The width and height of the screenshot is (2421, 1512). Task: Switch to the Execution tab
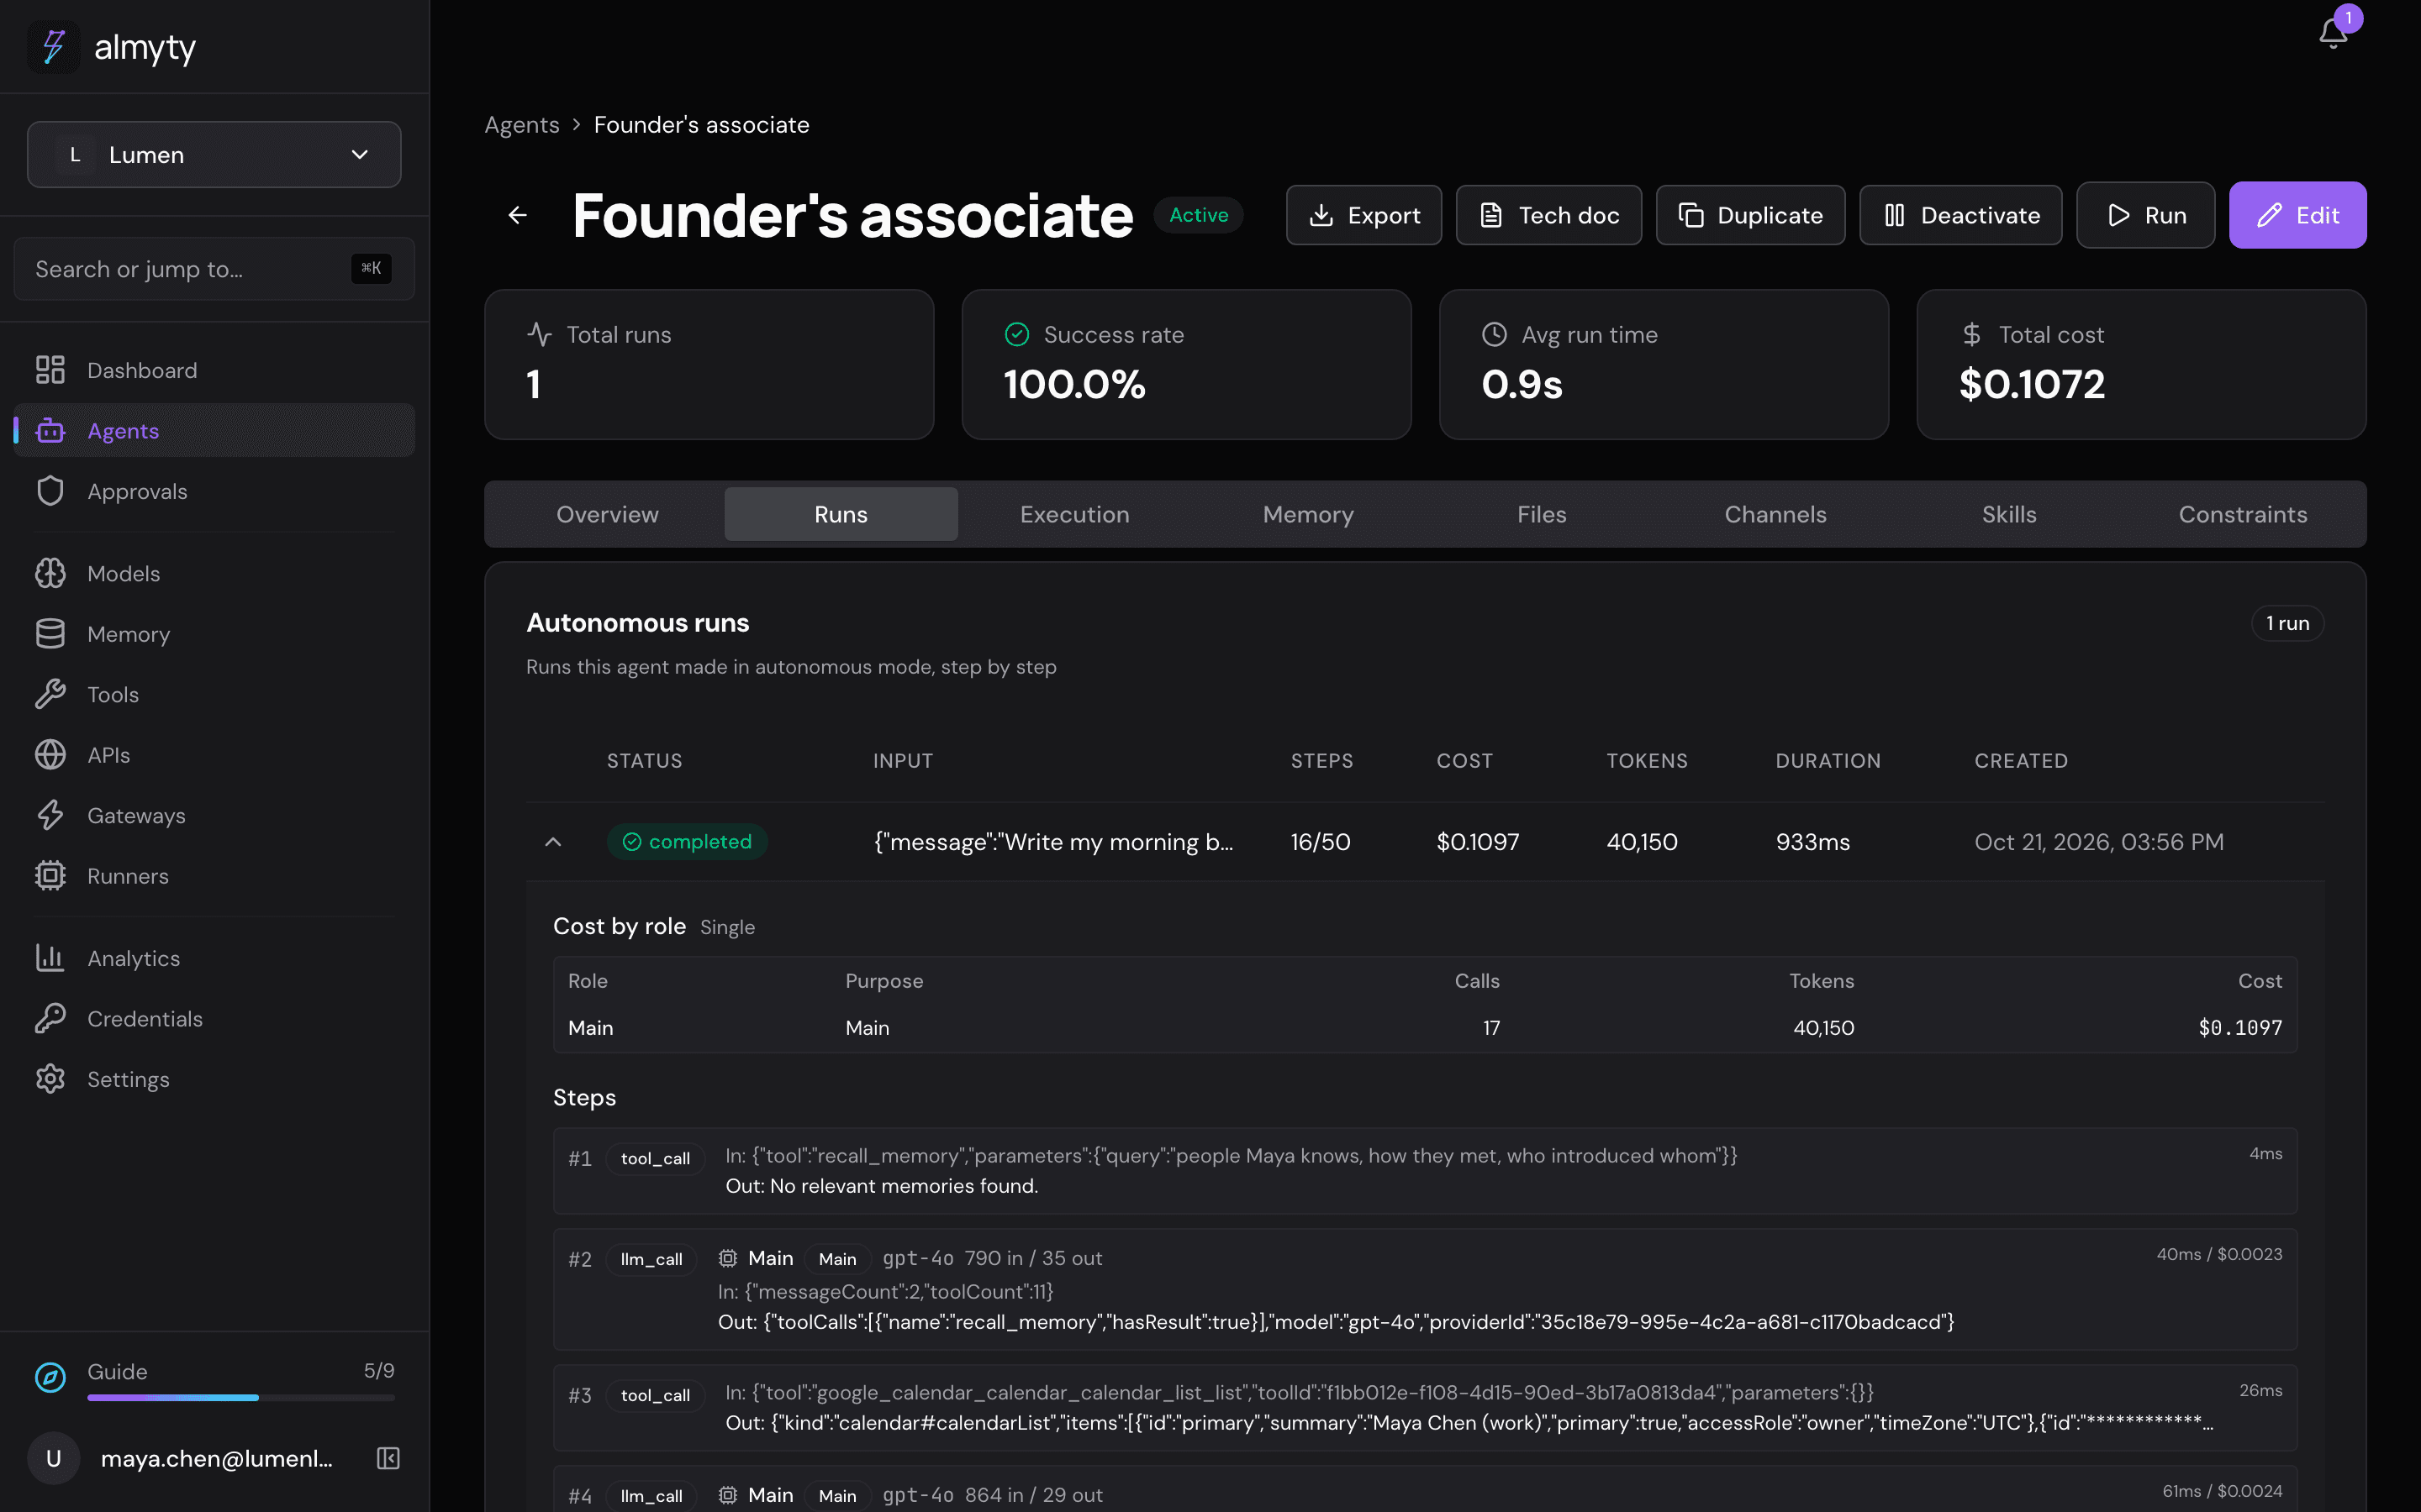tap(1074, 514)
